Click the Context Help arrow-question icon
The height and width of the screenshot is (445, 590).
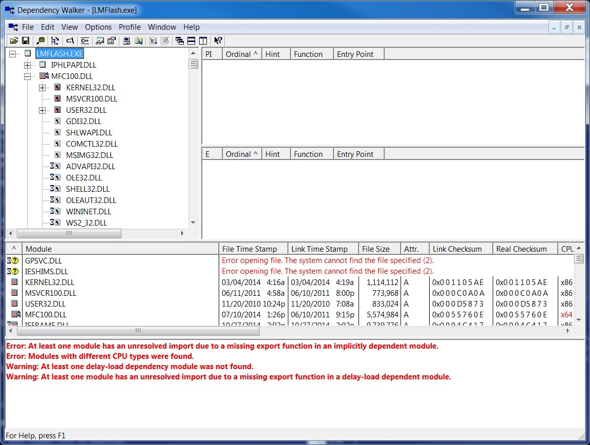218,41
